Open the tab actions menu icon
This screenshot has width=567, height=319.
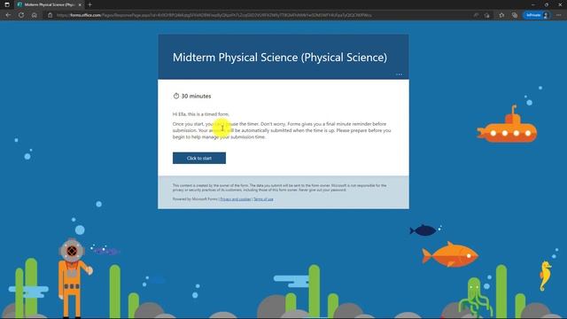click(7, 4)
